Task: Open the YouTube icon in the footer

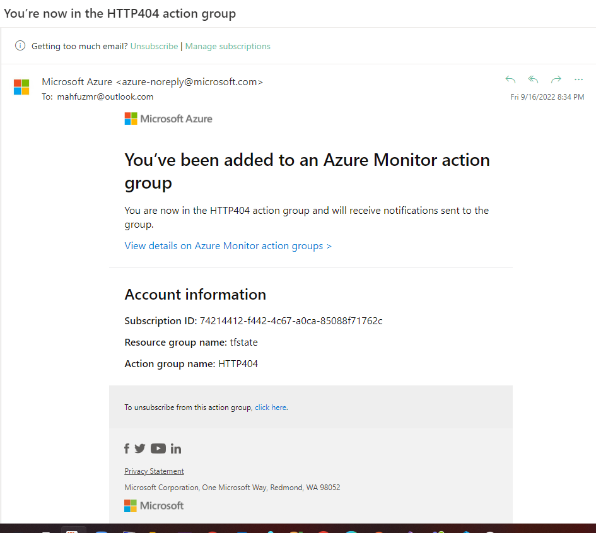Action: click(158, 448)
